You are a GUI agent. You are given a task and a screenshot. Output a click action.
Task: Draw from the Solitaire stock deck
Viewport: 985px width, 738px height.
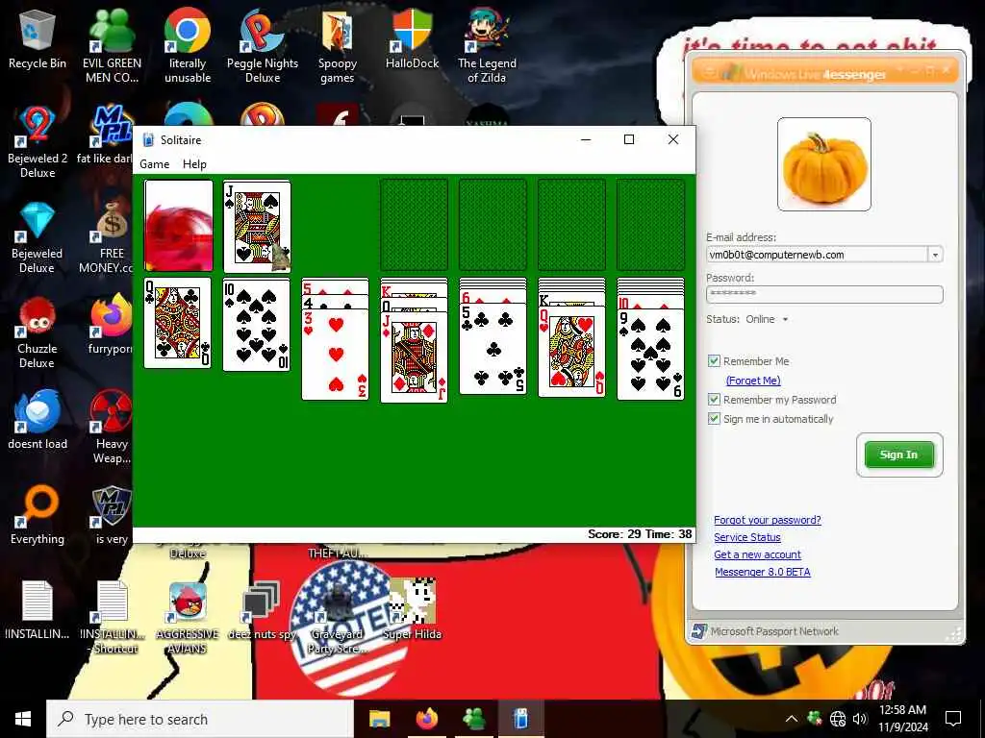click(x=178, y=225)
